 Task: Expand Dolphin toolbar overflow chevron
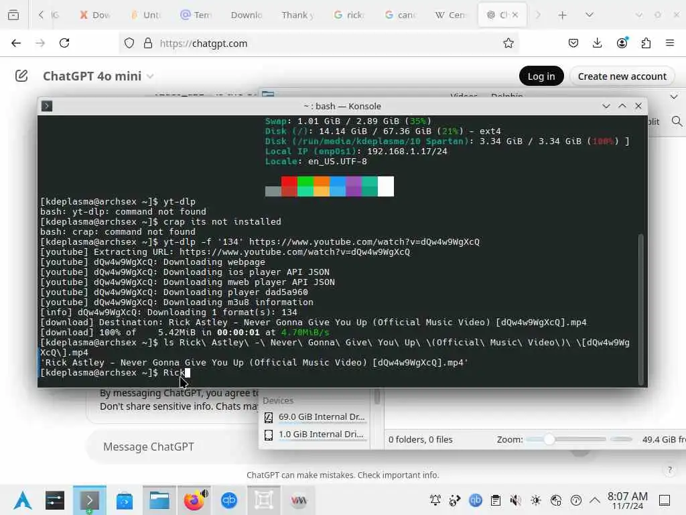tap(674, 97)
